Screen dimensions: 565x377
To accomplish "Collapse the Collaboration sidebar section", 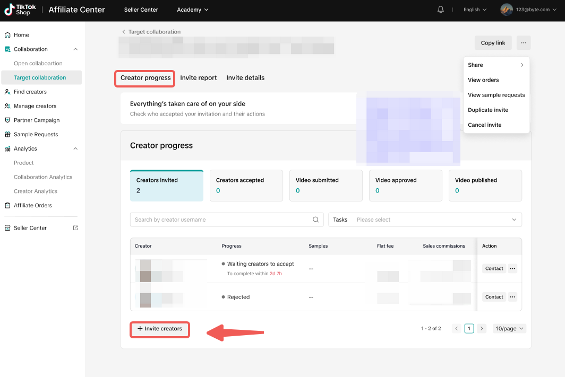I will pyautogui.click(x=75, y=49).
